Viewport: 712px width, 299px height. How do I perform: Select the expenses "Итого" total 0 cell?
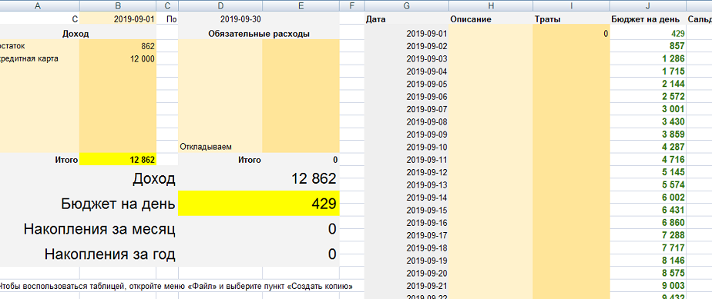click(301, 159)
